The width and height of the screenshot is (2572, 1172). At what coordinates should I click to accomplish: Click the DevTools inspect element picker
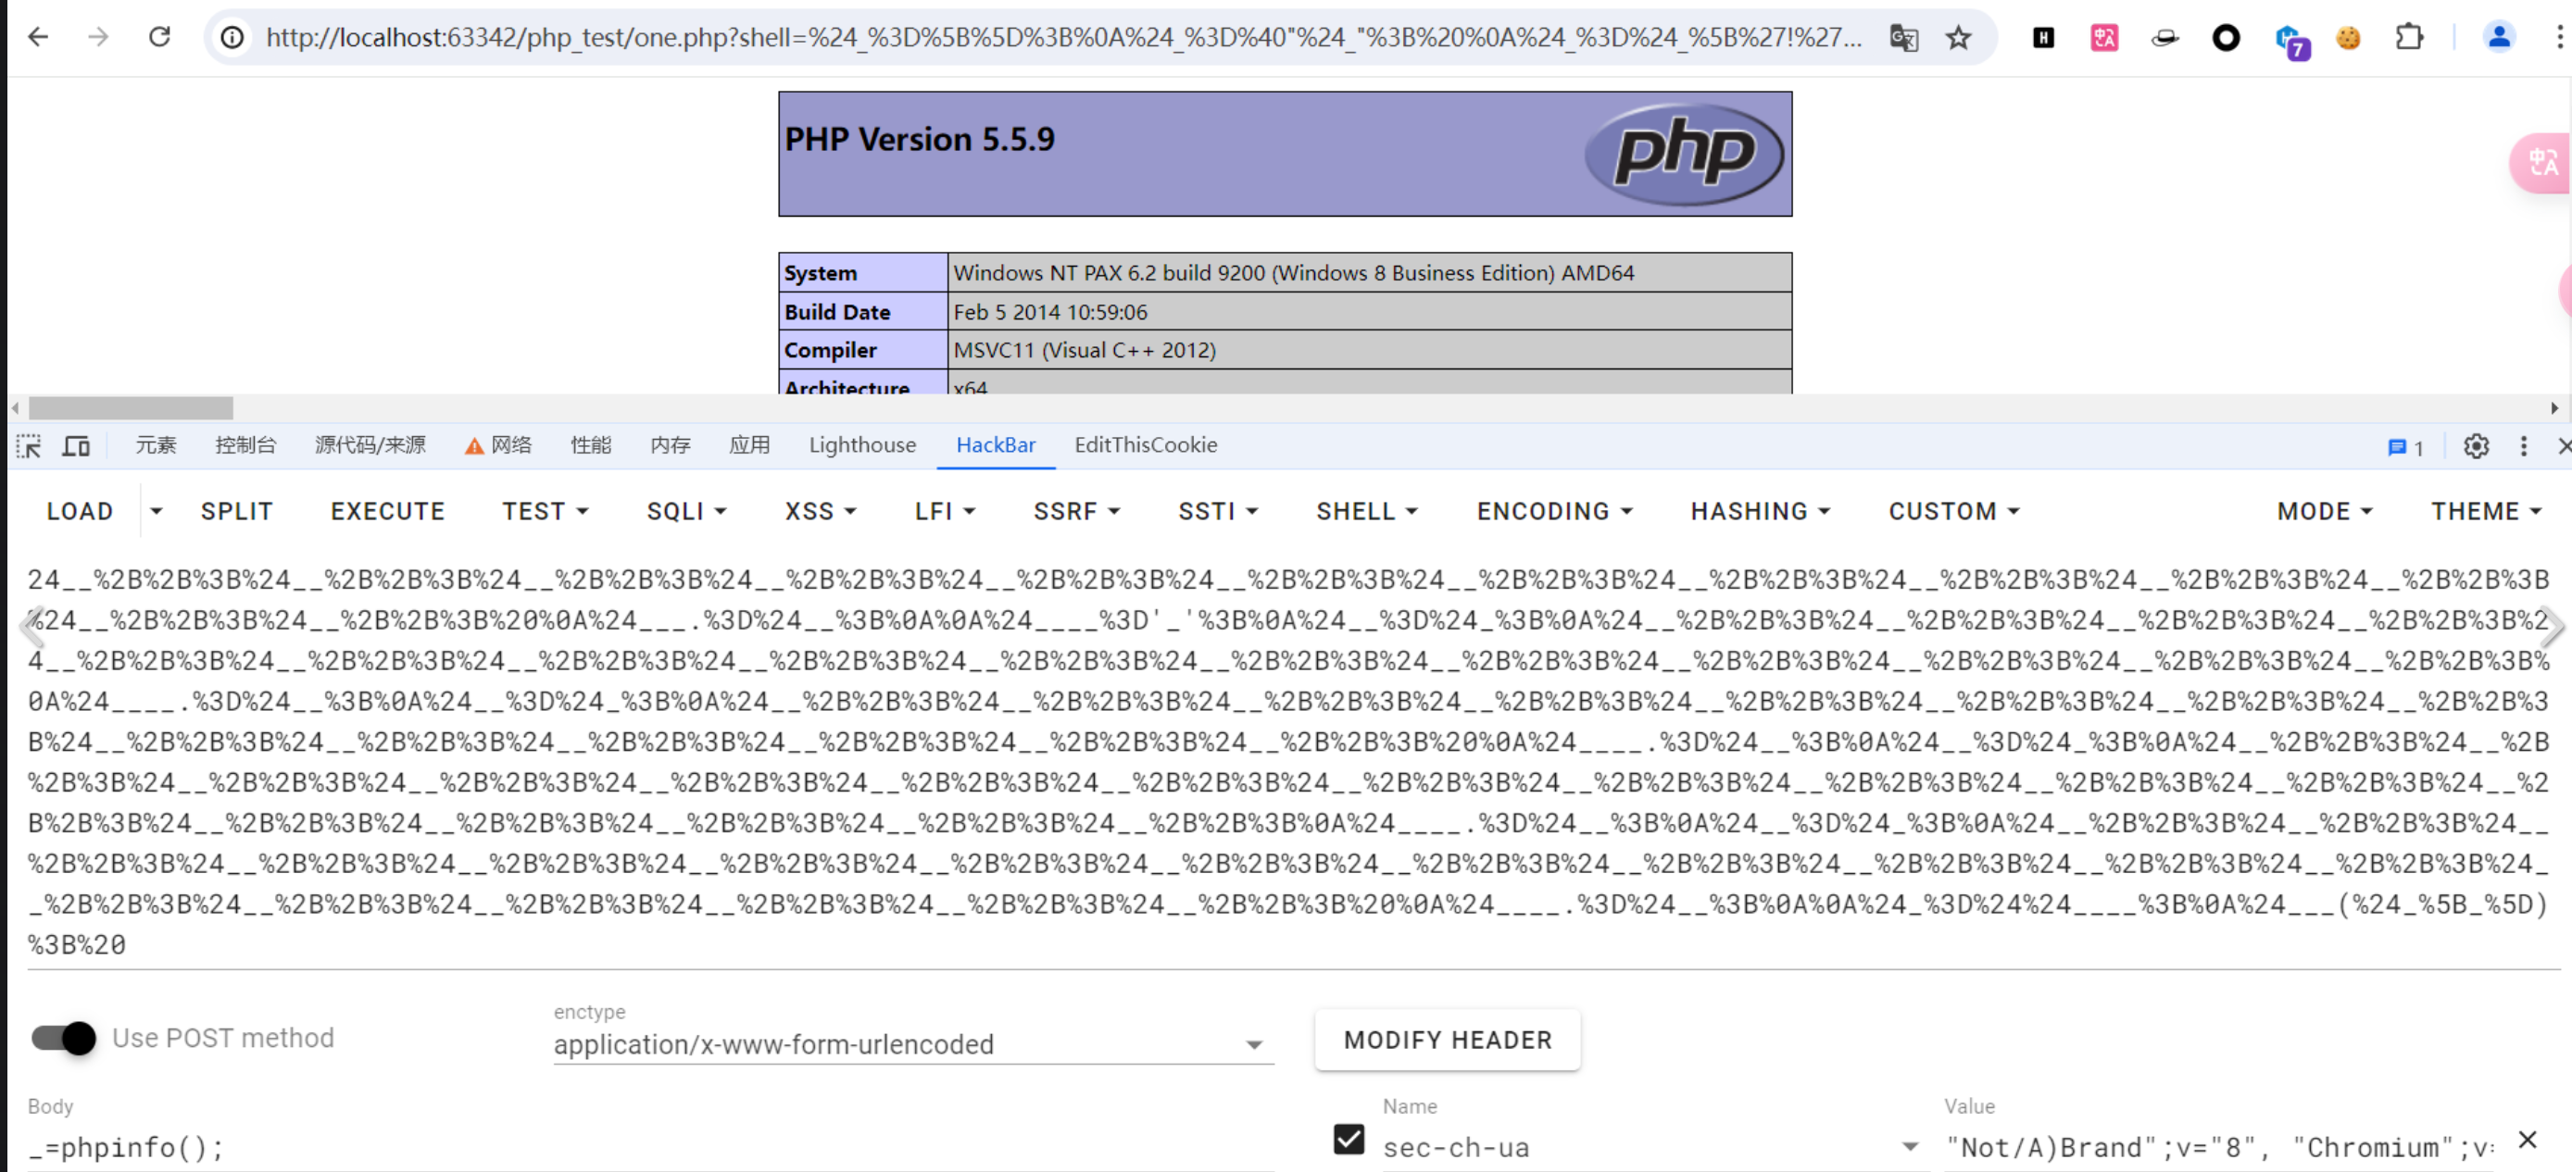(29, 446)
